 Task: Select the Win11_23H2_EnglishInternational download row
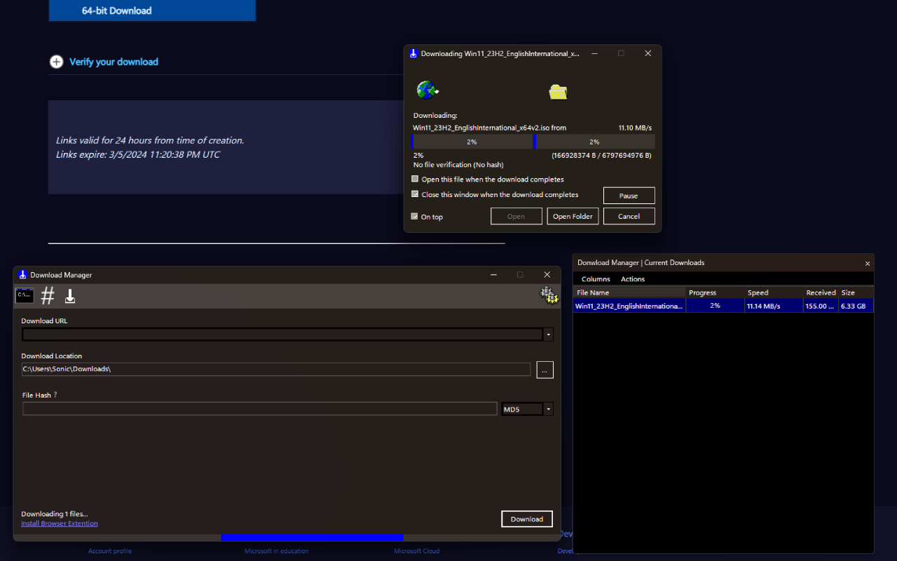click(x=723, y=306)
